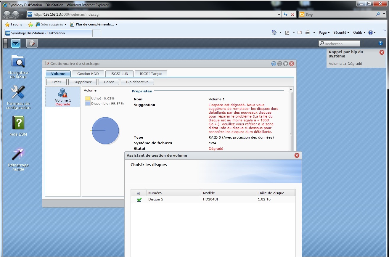The image size is (389, 257).
Task: Expand the Sécurité dropdown in IE toolbar
Action: coord(341,33)
